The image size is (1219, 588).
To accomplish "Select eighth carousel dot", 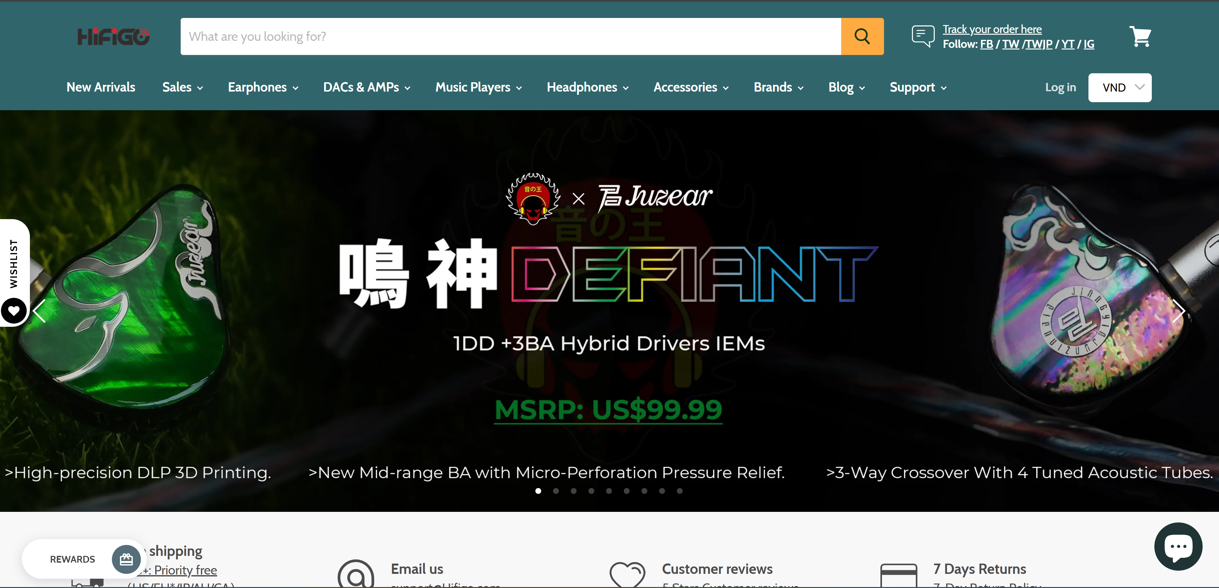I will coord(662,491).
